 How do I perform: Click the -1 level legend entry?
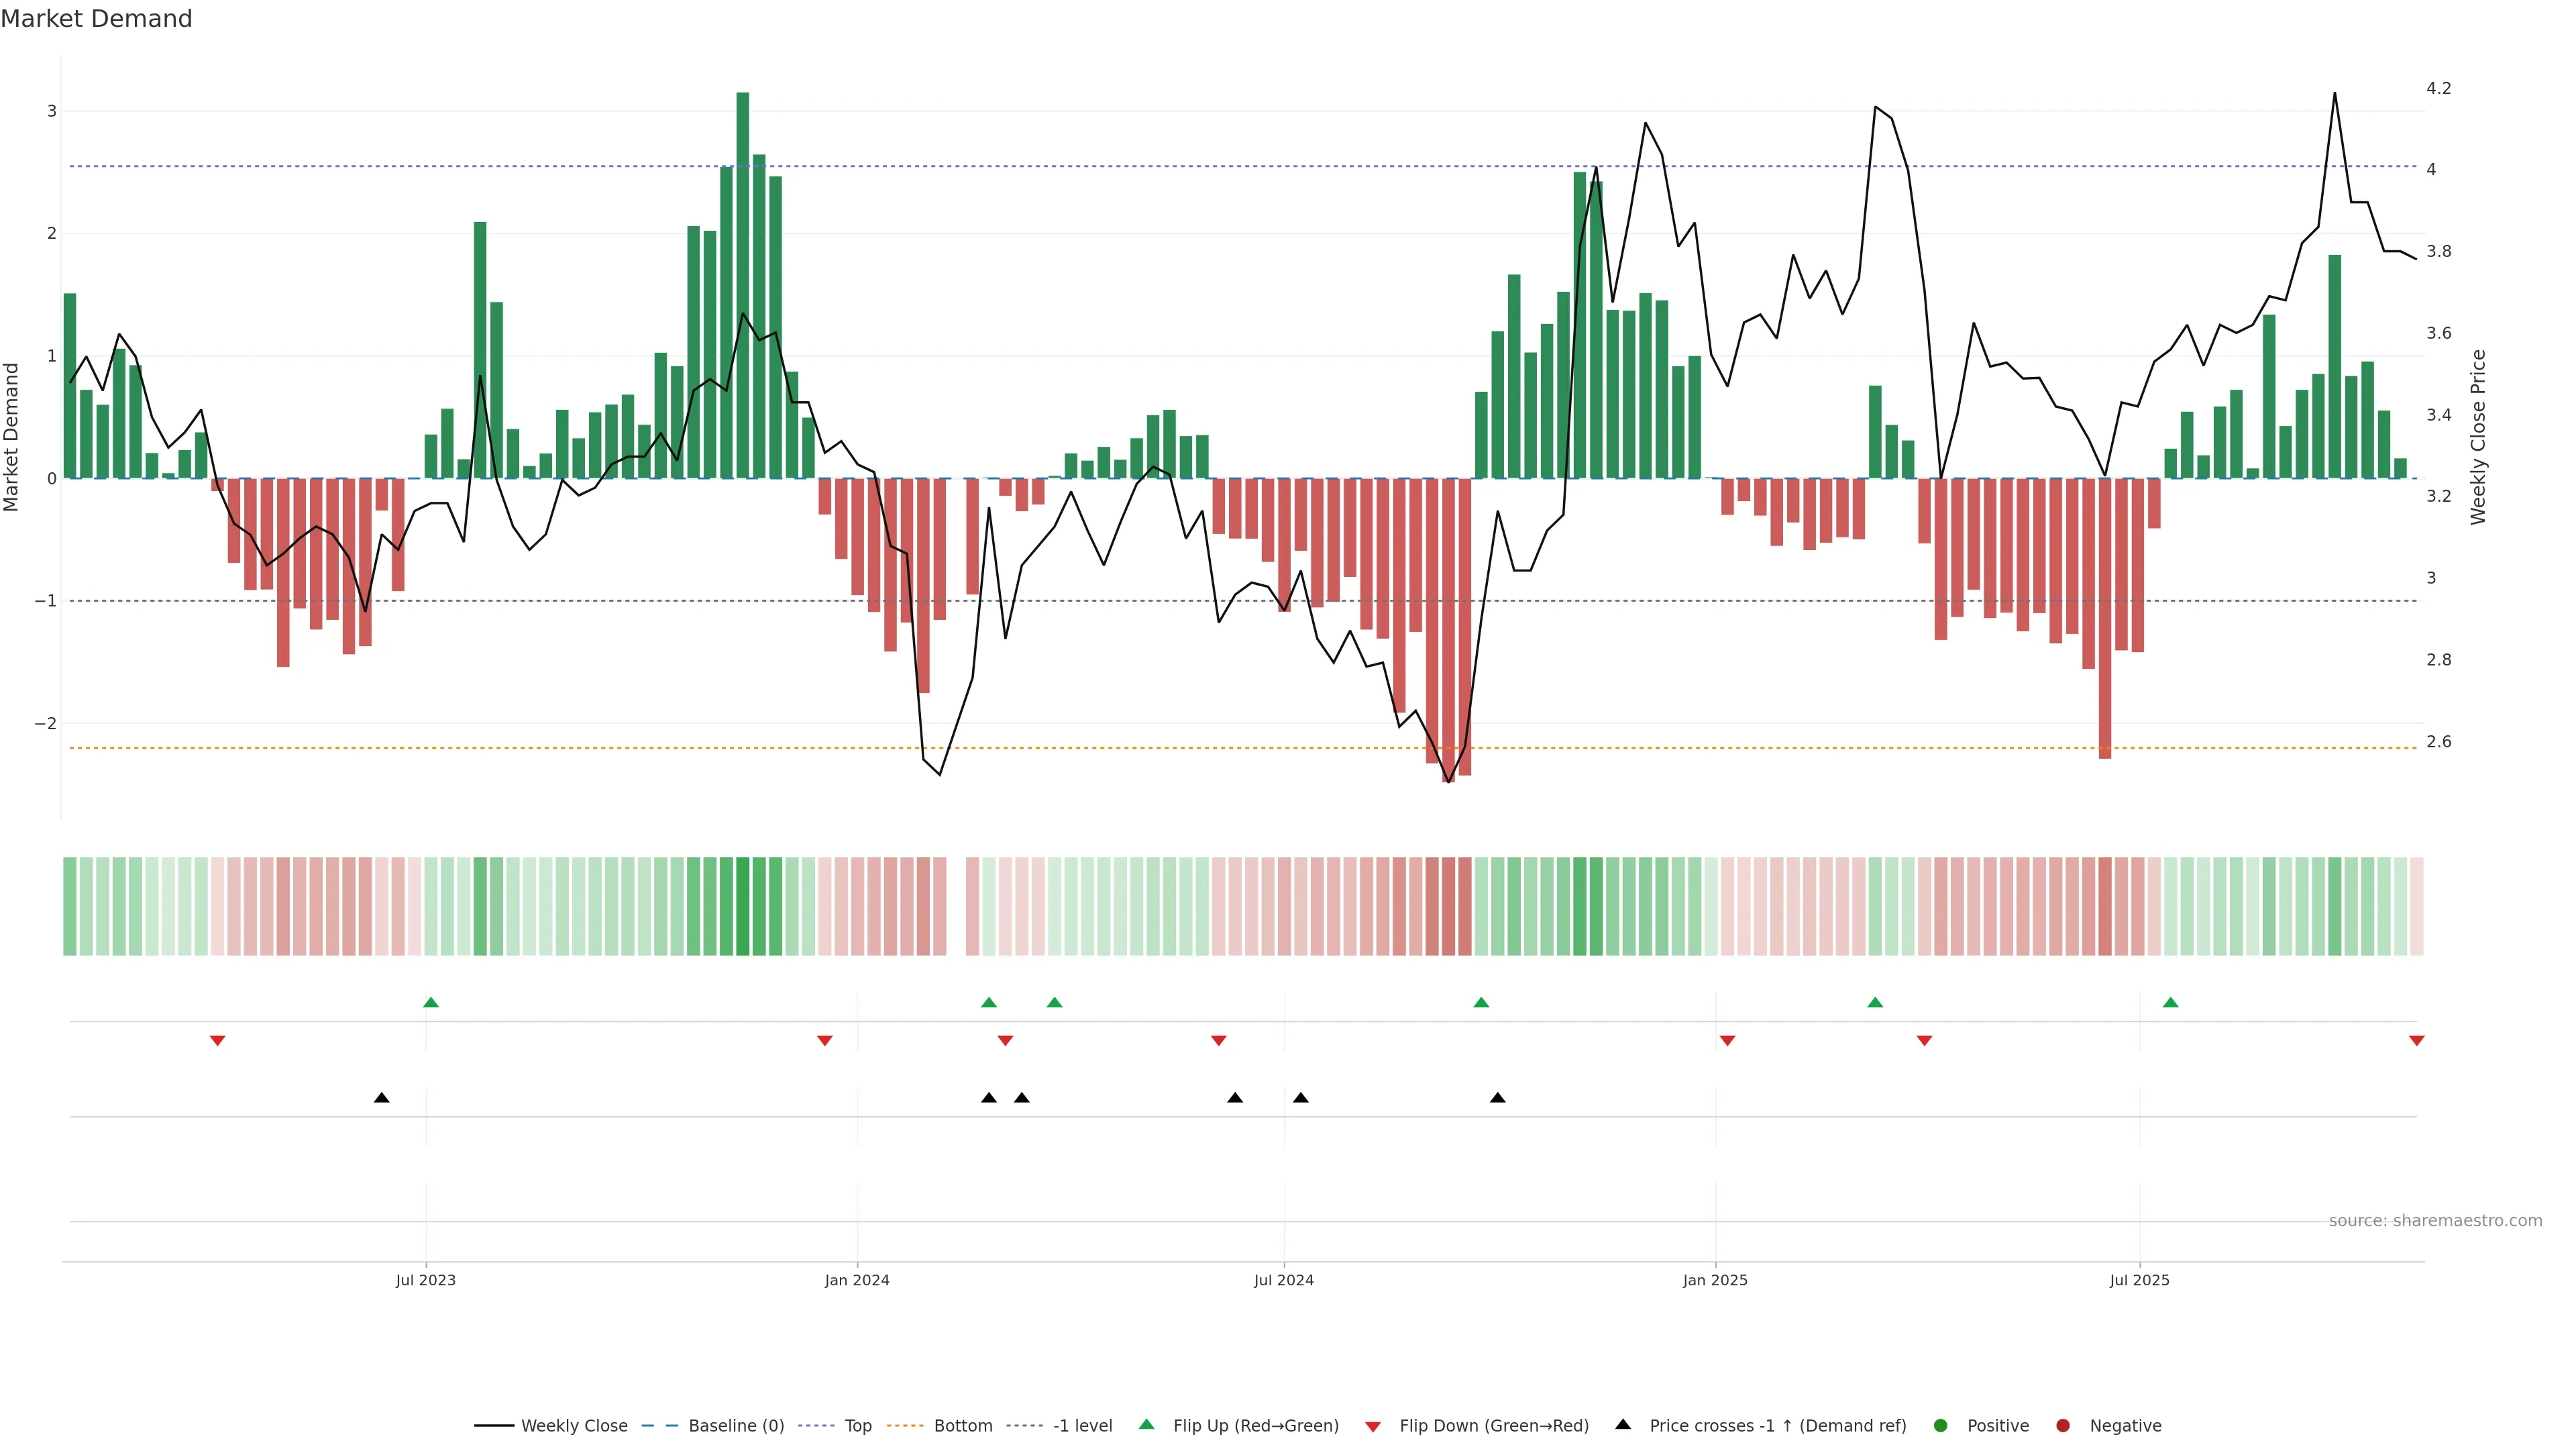(x=1082, y=1426)
